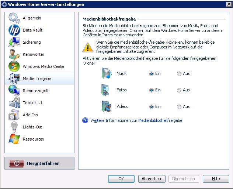Click the Fotos folder label

pos(122,90)
